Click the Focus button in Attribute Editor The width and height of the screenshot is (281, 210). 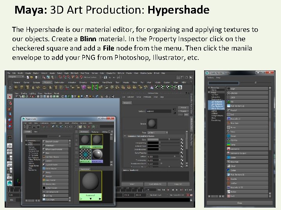pos(183,108)
